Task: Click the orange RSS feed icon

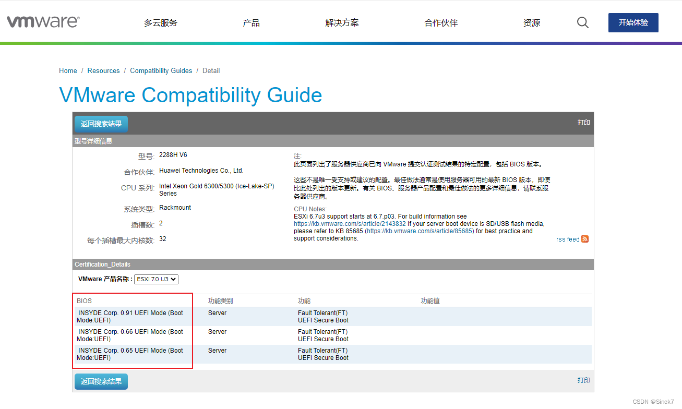Action: (x=585, y=239)
